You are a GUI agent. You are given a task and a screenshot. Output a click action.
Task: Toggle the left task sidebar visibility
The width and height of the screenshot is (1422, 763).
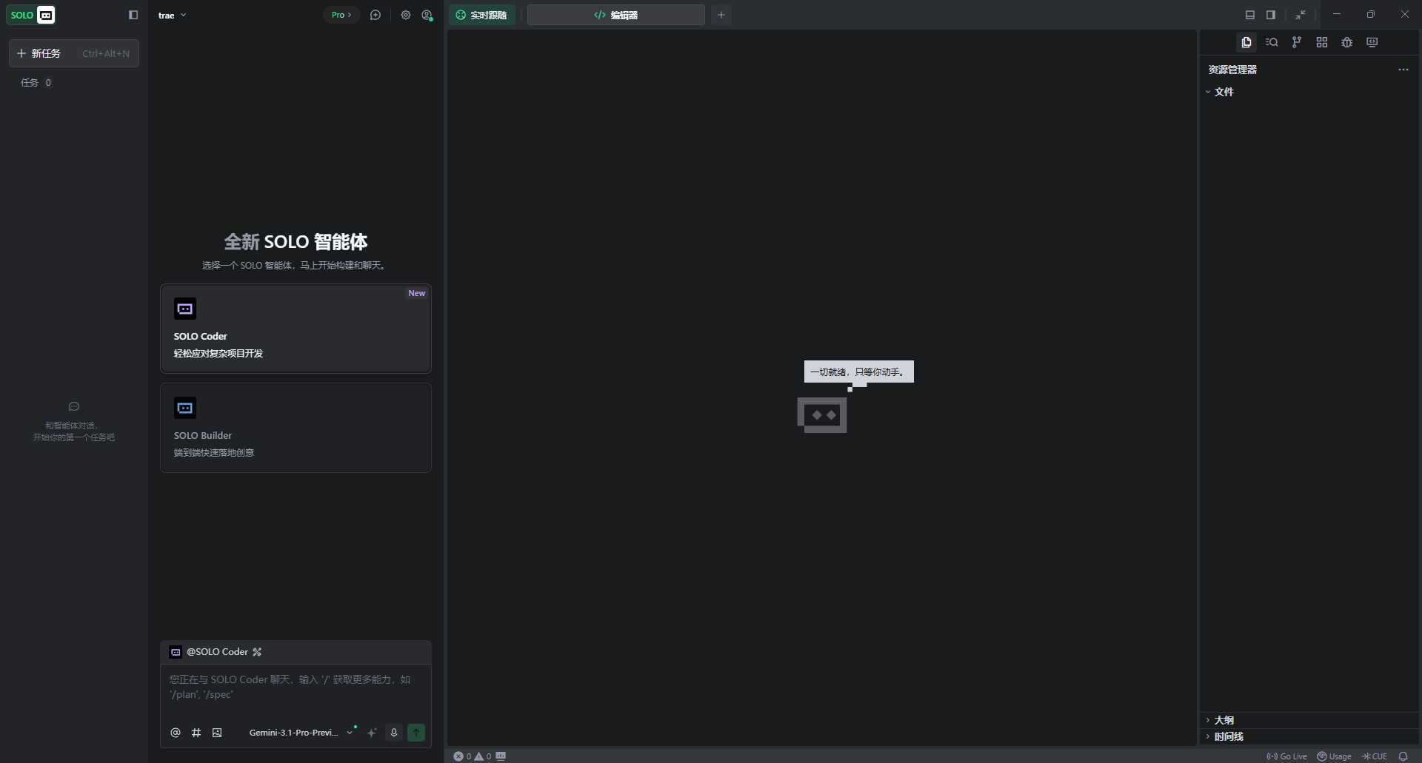click(133, 15)
